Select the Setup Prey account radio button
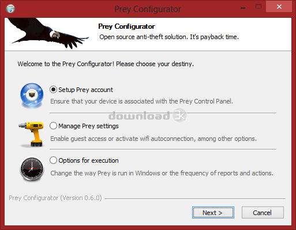Image resolution: width=296 pixels, height=230 pixels. coord(53,90)
